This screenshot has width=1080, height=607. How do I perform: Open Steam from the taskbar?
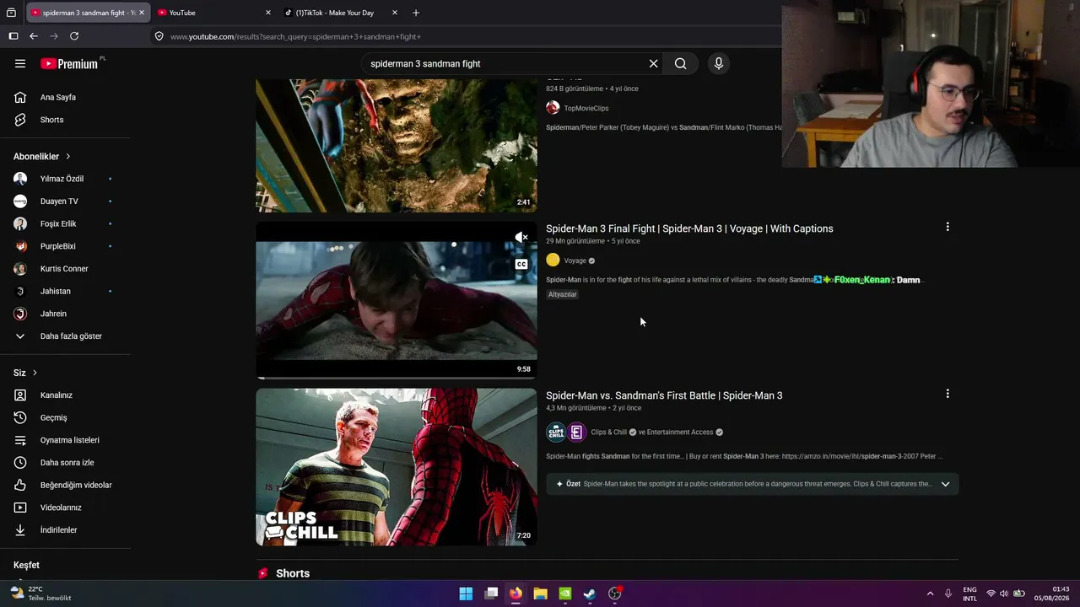click(590, 594)
